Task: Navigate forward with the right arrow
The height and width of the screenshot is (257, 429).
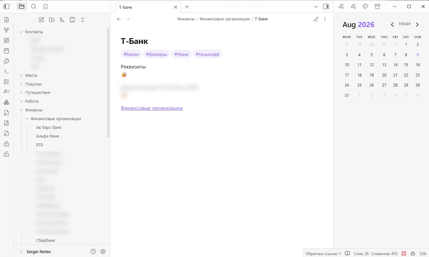Action: (x=128, y=19)
